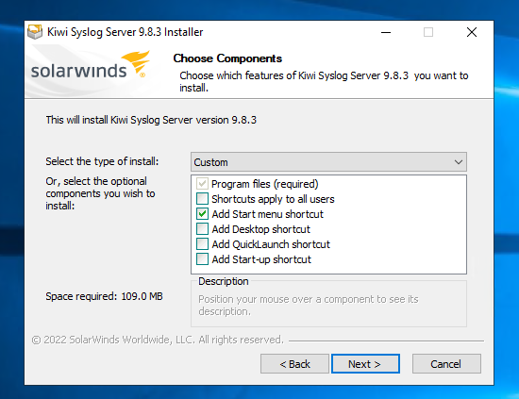The height and width of the screenshot is (399, 519).
Task: Toggle the Program files (required) checkbox
Action: 202,184
